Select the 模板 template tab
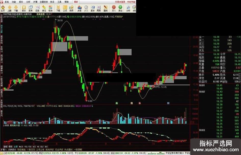This screenshot has width=241, height=155. (x=10, y=147)
